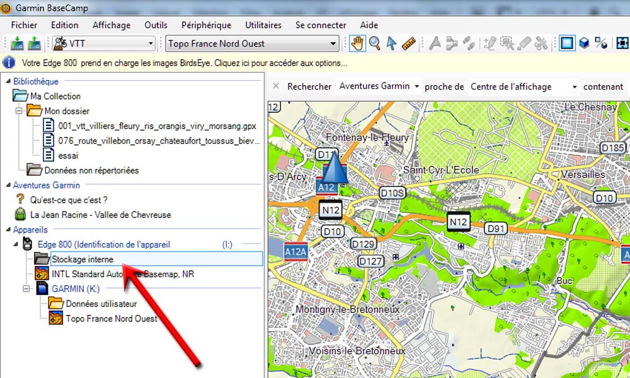Click the send to device toolbar icon
This screenshot has width=630, height=378.
point(17,43)
